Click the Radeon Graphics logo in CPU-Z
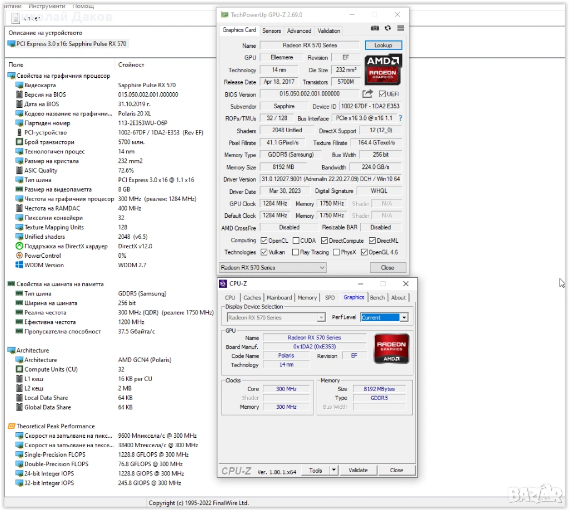This screenshot has height=510, width=569. (x=392, y=348)
